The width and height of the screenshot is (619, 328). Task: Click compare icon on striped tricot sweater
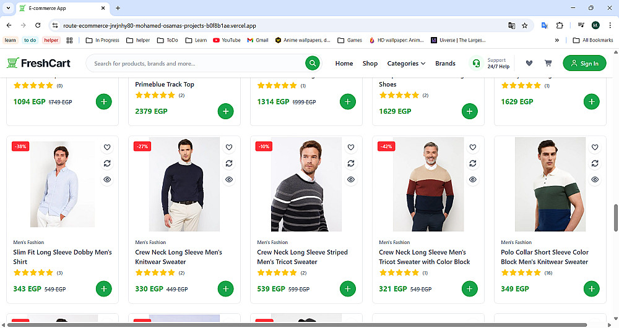coord(351,163)
